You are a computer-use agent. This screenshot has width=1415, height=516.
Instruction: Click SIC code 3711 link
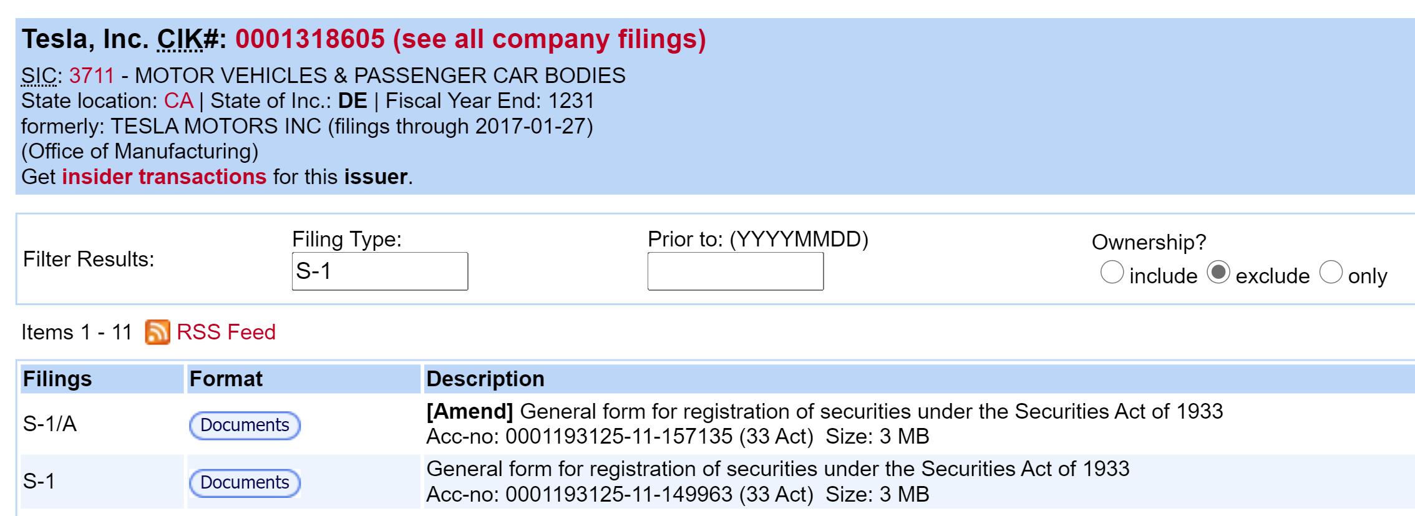(92, 75)
